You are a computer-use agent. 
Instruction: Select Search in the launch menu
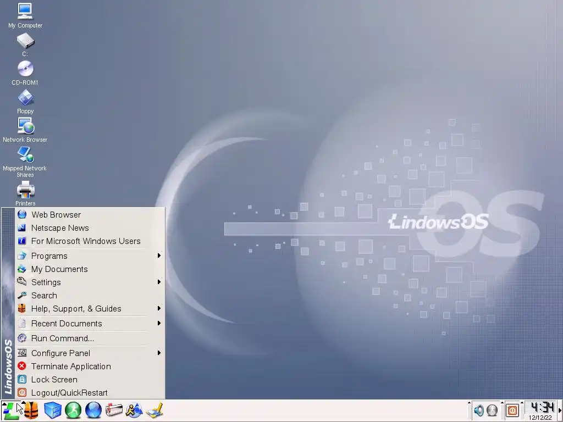90,296
